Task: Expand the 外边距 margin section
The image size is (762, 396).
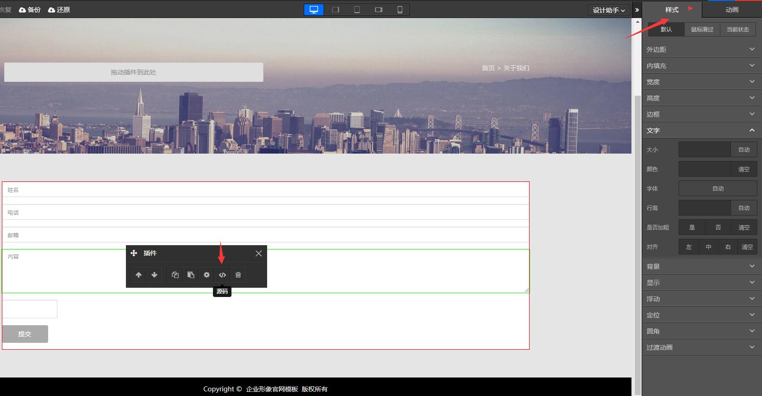Action: tap(701, 49)
